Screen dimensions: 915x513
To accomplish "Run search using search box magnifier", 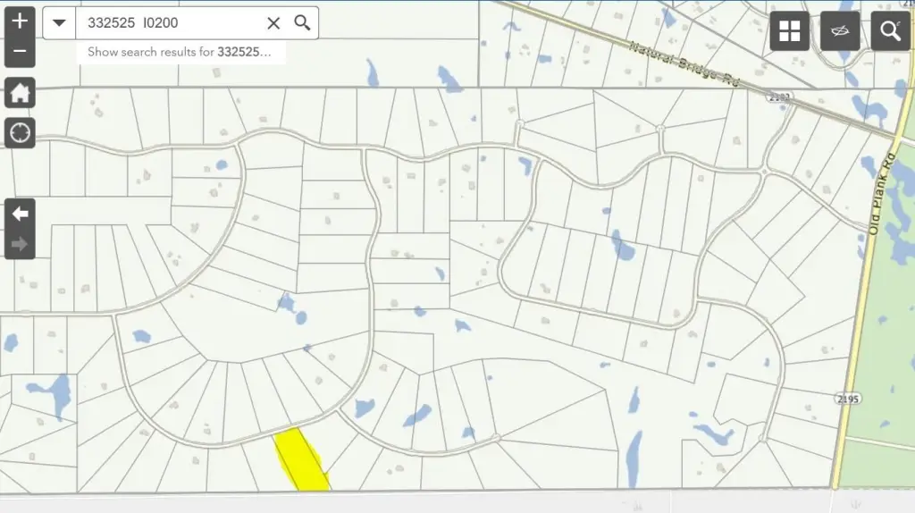I will coord(303,23).
